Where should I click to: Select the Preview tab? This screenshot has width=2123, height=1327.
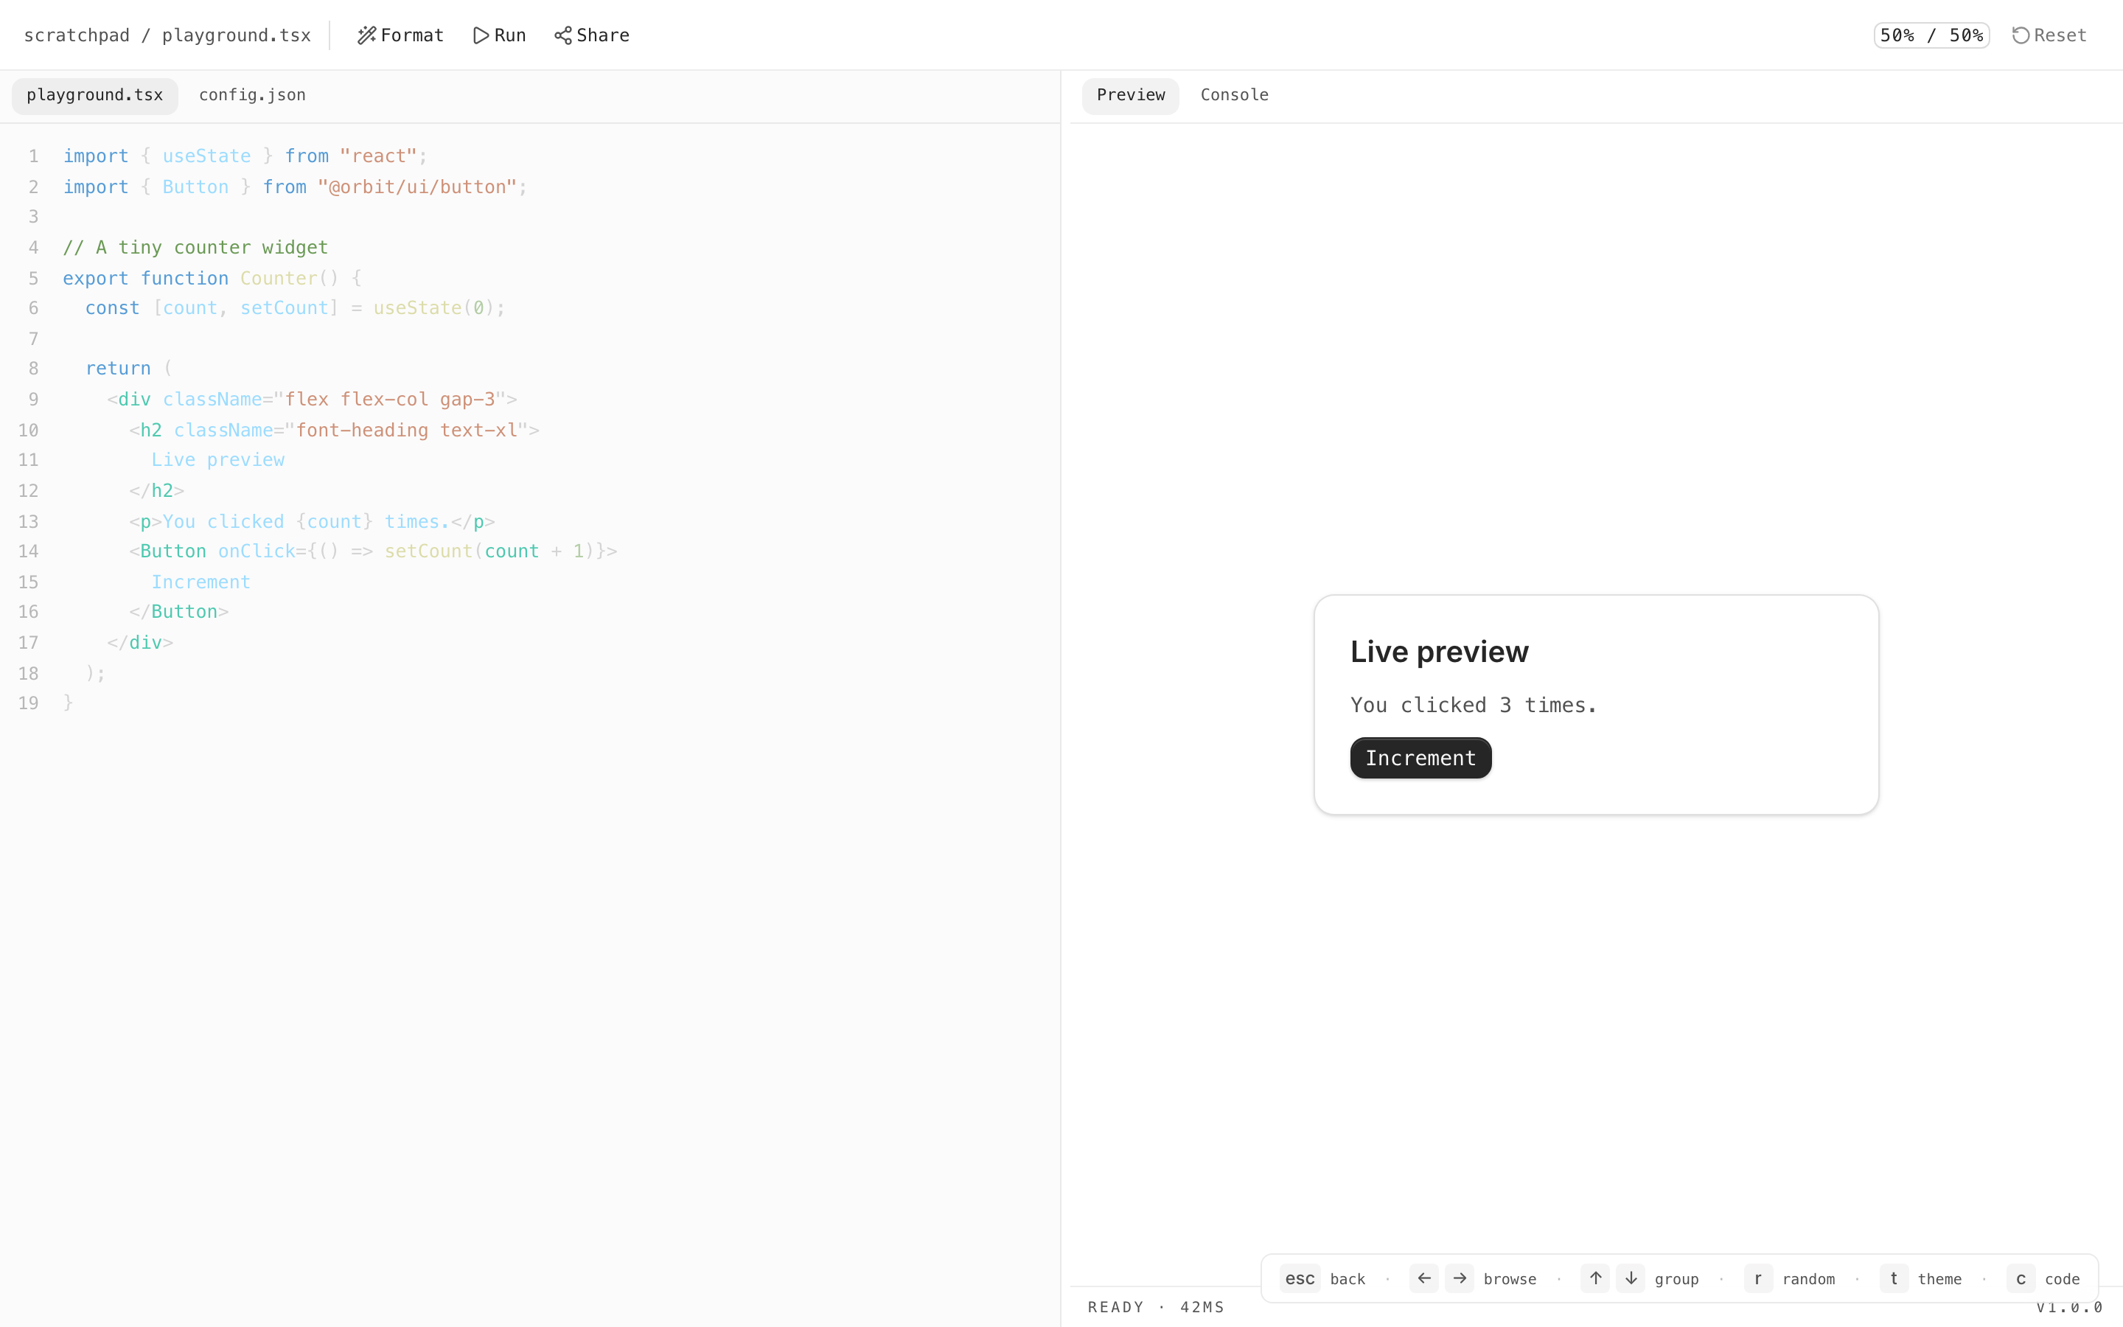[x=1130, y=95]
